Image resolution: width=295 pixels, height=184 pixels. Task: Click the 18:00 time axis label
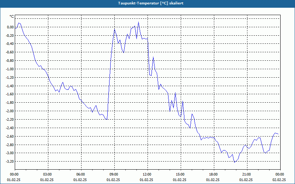coord(214,174)
